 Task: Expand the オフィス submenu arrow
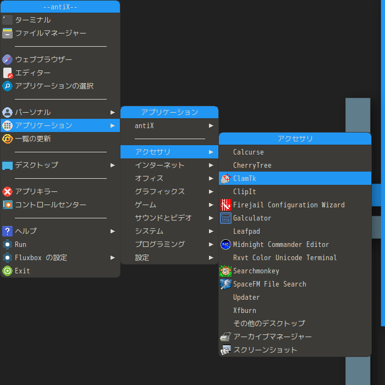pos(211,179)
